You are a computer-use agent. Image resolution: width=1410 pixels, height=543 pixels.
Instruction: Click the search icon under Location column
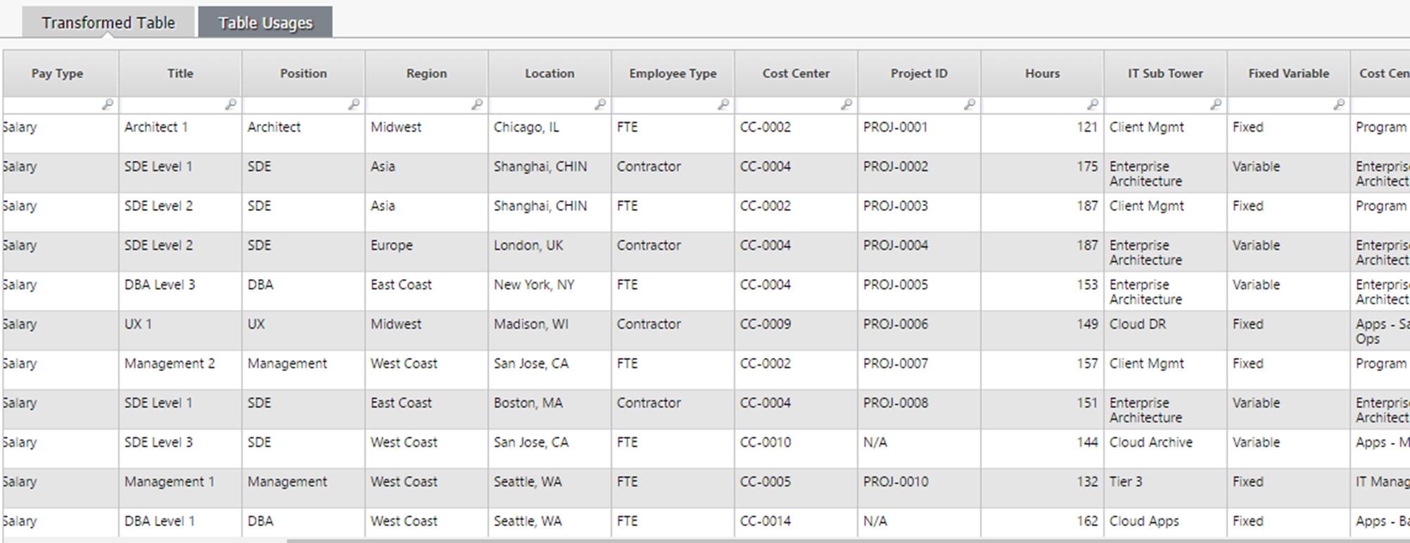coord(600,105)
